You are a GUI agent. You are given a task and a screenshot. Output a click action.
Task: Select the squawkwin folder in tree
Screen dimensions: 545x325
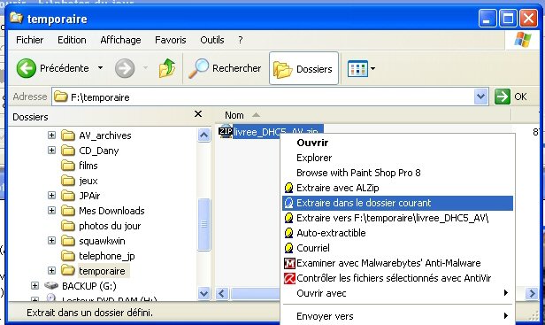click(x=102, y=241)
